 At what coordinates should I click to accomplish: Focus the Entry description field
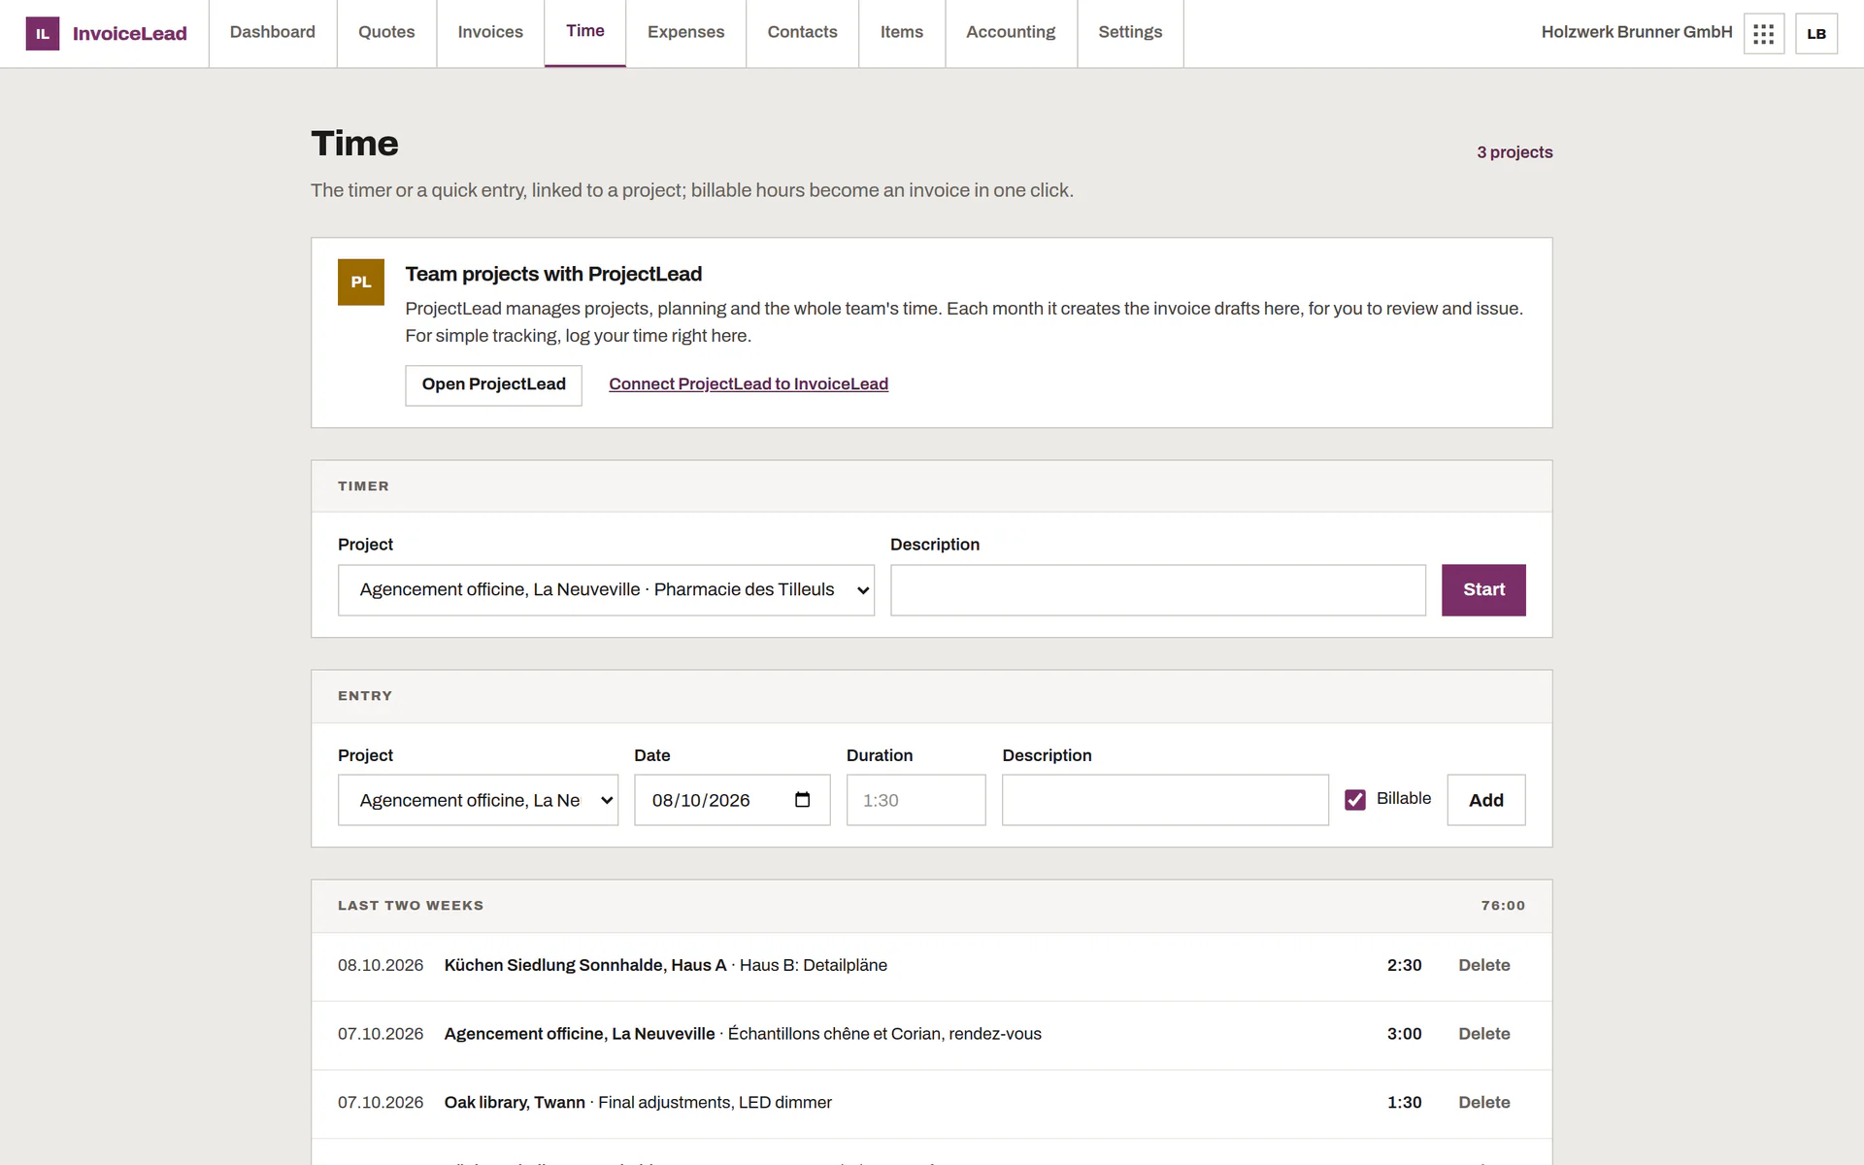tap(1165, 800)
